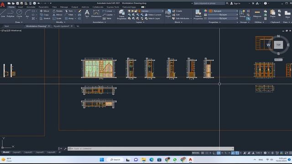Image resolution: width=292 pixels, height=164 pixels.
Task: Click the Fillet tool
Action: [69, 15]
